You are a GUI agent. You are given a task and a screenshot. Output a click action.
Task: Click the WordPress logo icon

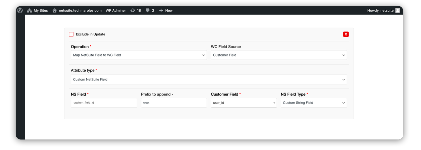pos(20,10)
